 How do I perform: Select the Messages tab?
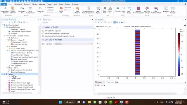pyautogui.click(x=99, y=82)
